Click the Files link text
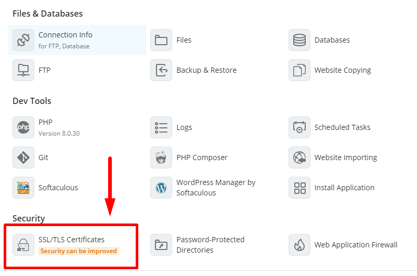This screenshot has height=276, width=417. tap(184, 40)
